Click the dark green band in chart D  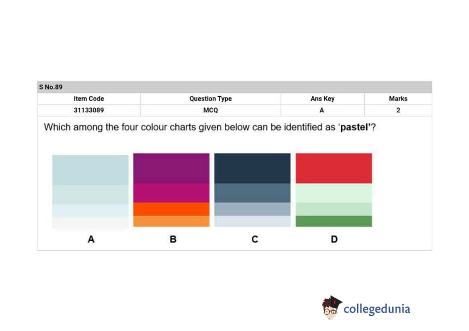tap(334, 221)
